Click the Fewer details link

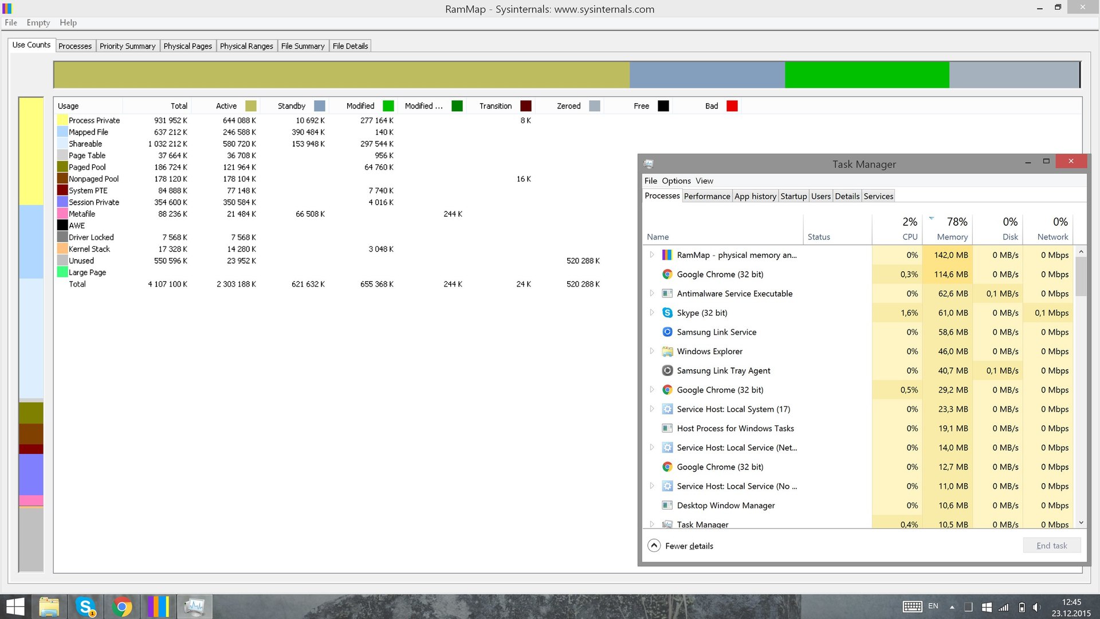coord(689,546)
